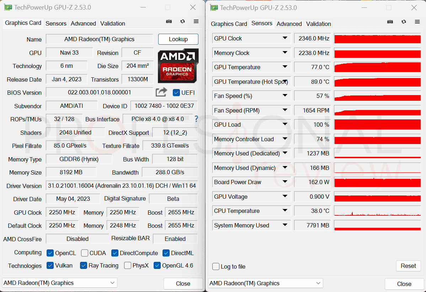Click the '162.0 W' power draw value
The image size is (426, 292).
(313, 182)
